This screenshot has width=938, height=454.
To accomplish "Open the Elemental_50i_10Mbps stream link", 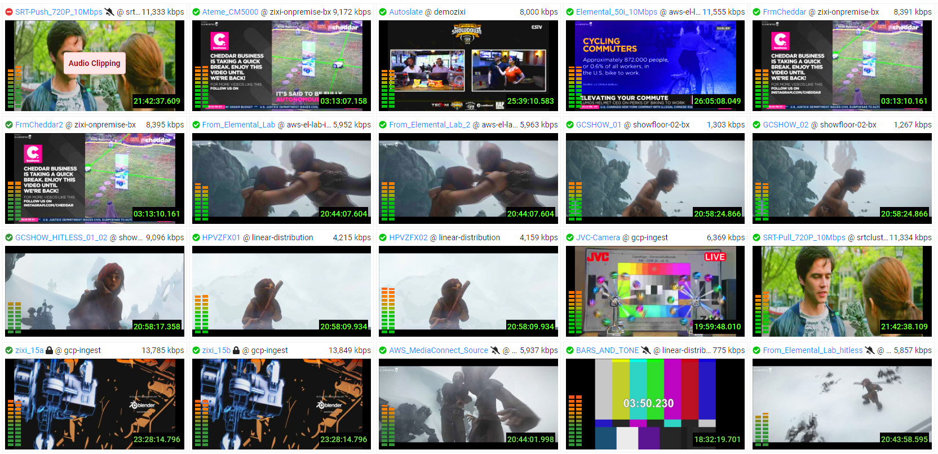I will 617,12.
